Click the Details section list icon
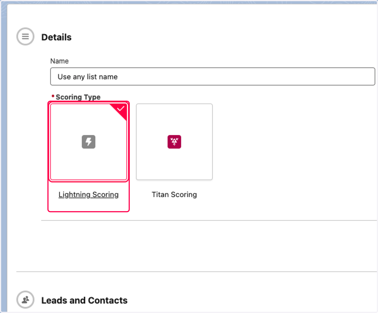The image size is (378, 313). click(25, 37)
